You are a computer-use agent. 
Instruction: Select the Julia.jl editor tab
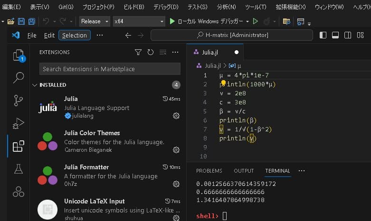(x=215, y=52)
